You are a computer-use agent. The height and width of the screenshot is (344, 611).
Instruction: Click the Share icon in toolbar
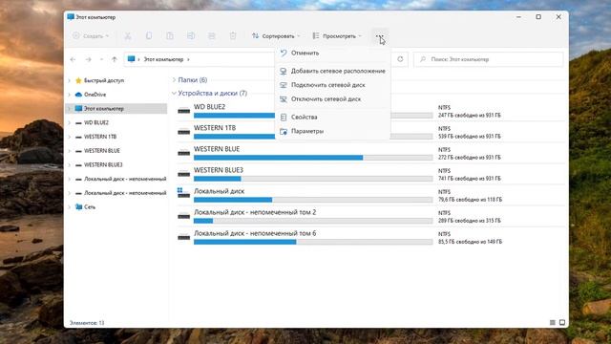tap(212, 36)
